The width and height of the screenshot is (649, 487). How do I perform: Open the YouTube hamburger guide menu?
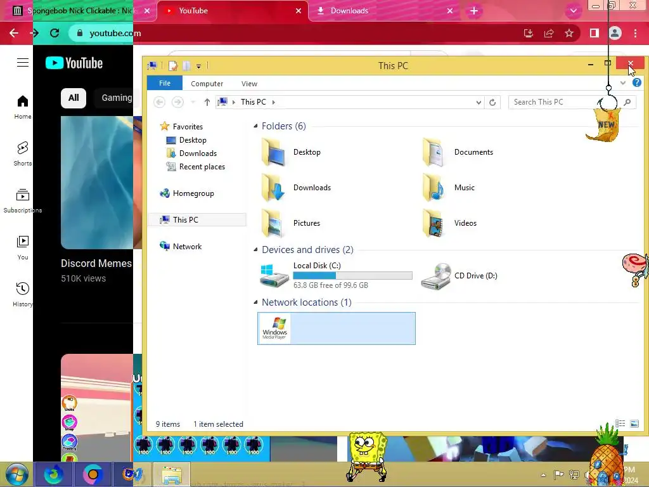(23, 63)
